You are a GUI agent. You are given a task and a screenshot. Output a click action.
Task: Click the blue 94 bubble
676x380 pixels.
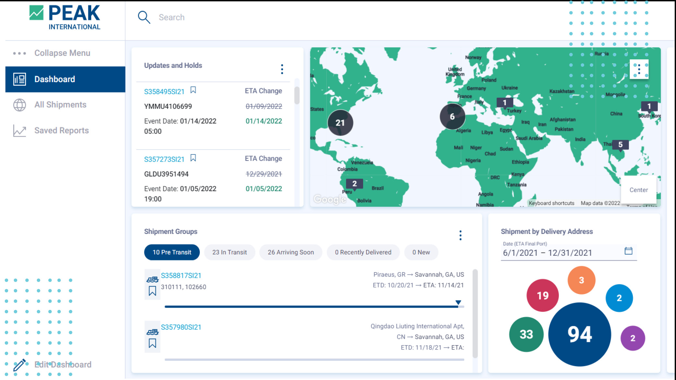pyautogui.click(x=579, y=335)
